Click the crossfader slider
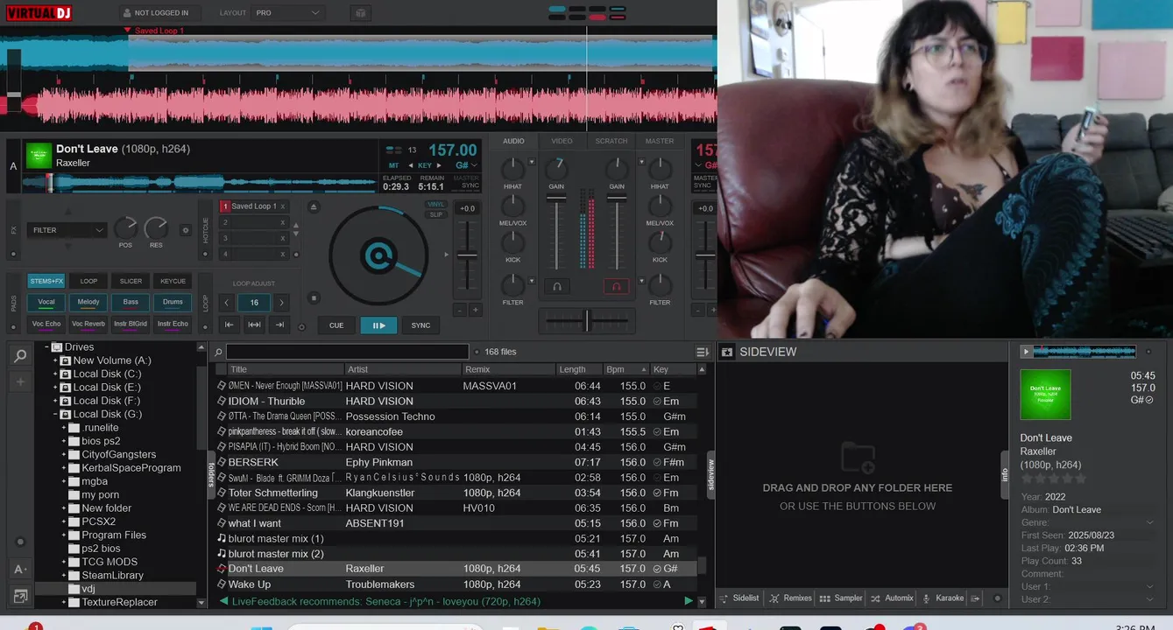This screenshot has height=630, width=1173. coord(587,321)
